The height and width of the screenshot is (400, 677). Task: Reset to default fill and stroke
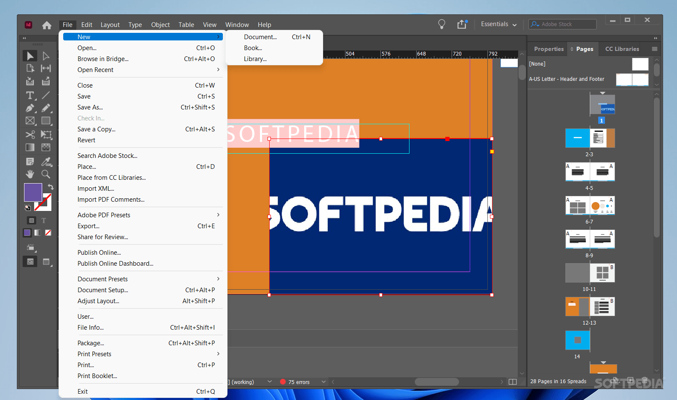click(x=27, y=208)
